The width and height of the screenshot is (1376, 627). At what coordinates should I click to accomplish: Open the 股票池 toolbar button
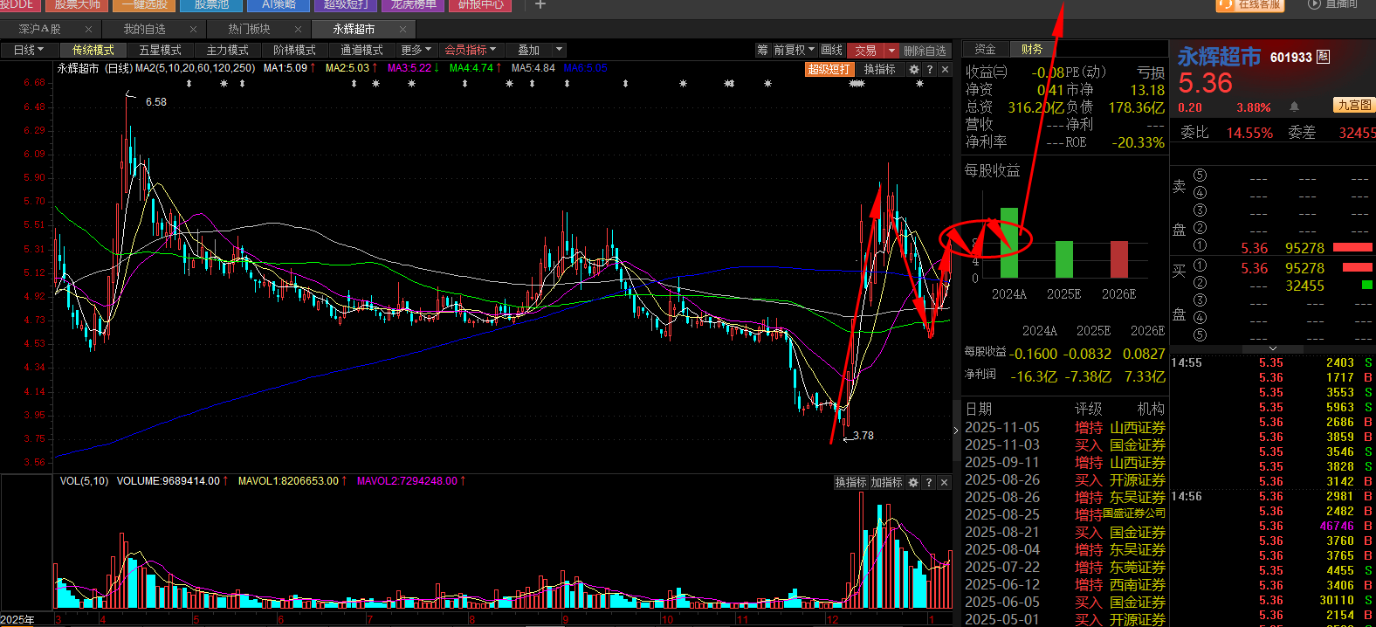212,4
